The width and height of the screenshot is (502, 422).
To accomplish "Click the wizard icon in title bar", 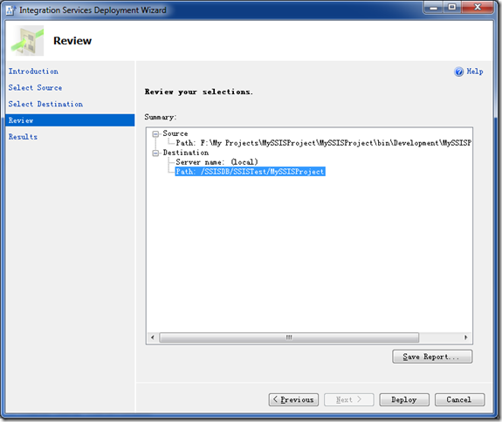I will pyautogui.click(x=10, y=10).
